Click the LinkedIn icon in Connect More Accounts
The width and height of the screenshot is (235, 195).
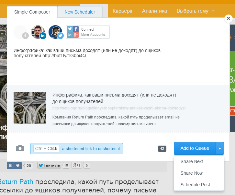tap(70, 35)
